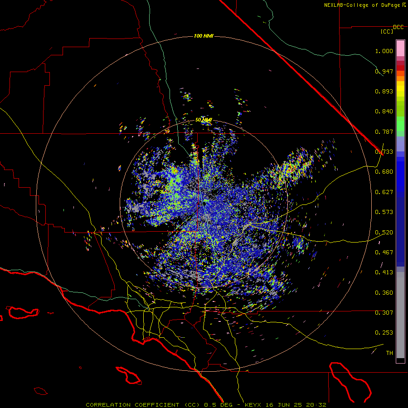Click the 1.000 color scale value

384,51
